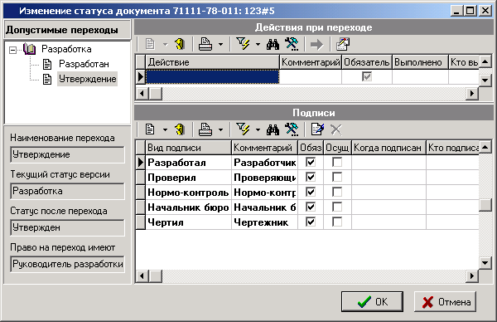Click right arrow of actions horizontal scrollbar

pyautogui.click(x=472, y=93)
